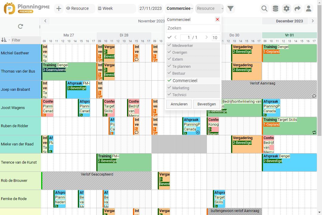Screen dimensions: 322x215
Task: Toggle the Bestuur option
Action: pos(193,73)
